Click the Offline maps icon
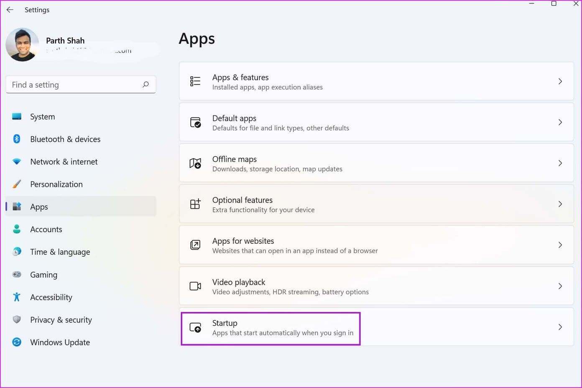The width and height of the screenshot is (582, 388). 195,163
